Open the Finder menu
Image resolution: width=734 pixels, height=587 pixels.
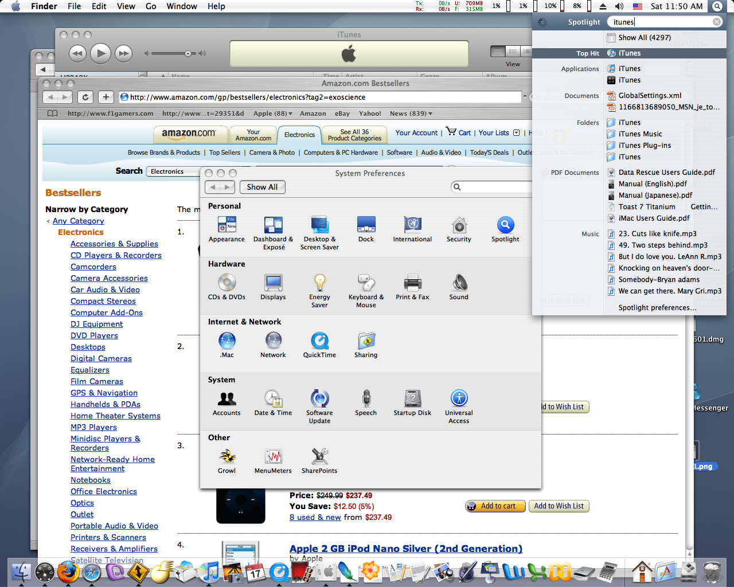click(x=44, y=6)
